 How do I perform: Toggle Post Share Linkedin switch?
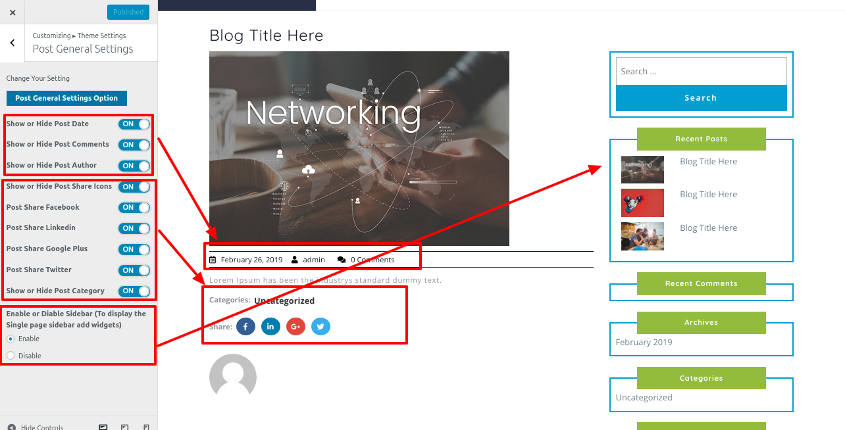click(x=134, y=228)
